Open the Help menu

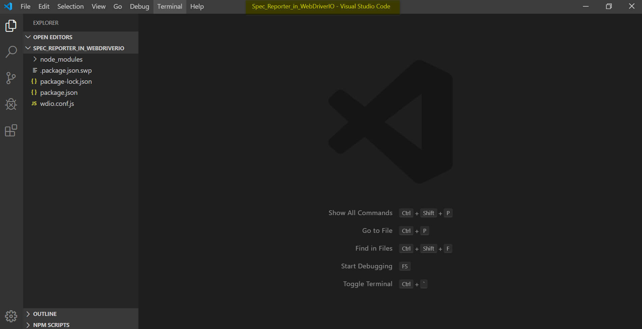coord(197,6)
